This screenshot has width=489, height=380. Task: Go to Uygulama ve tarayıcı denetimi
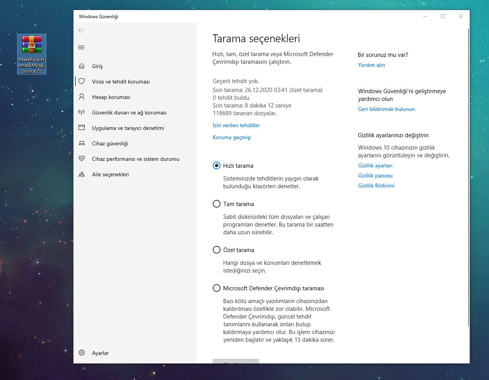coord(135,128)
